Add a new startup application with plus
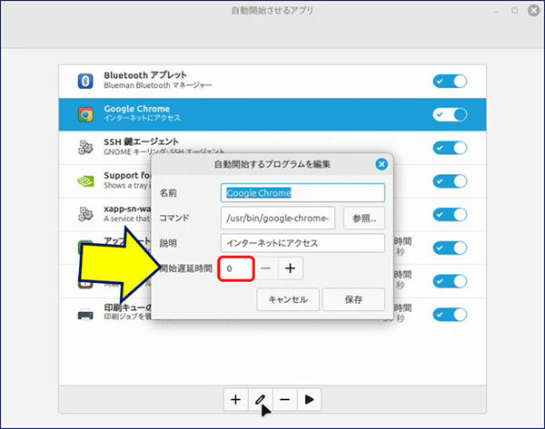 (x=235, y=399)
